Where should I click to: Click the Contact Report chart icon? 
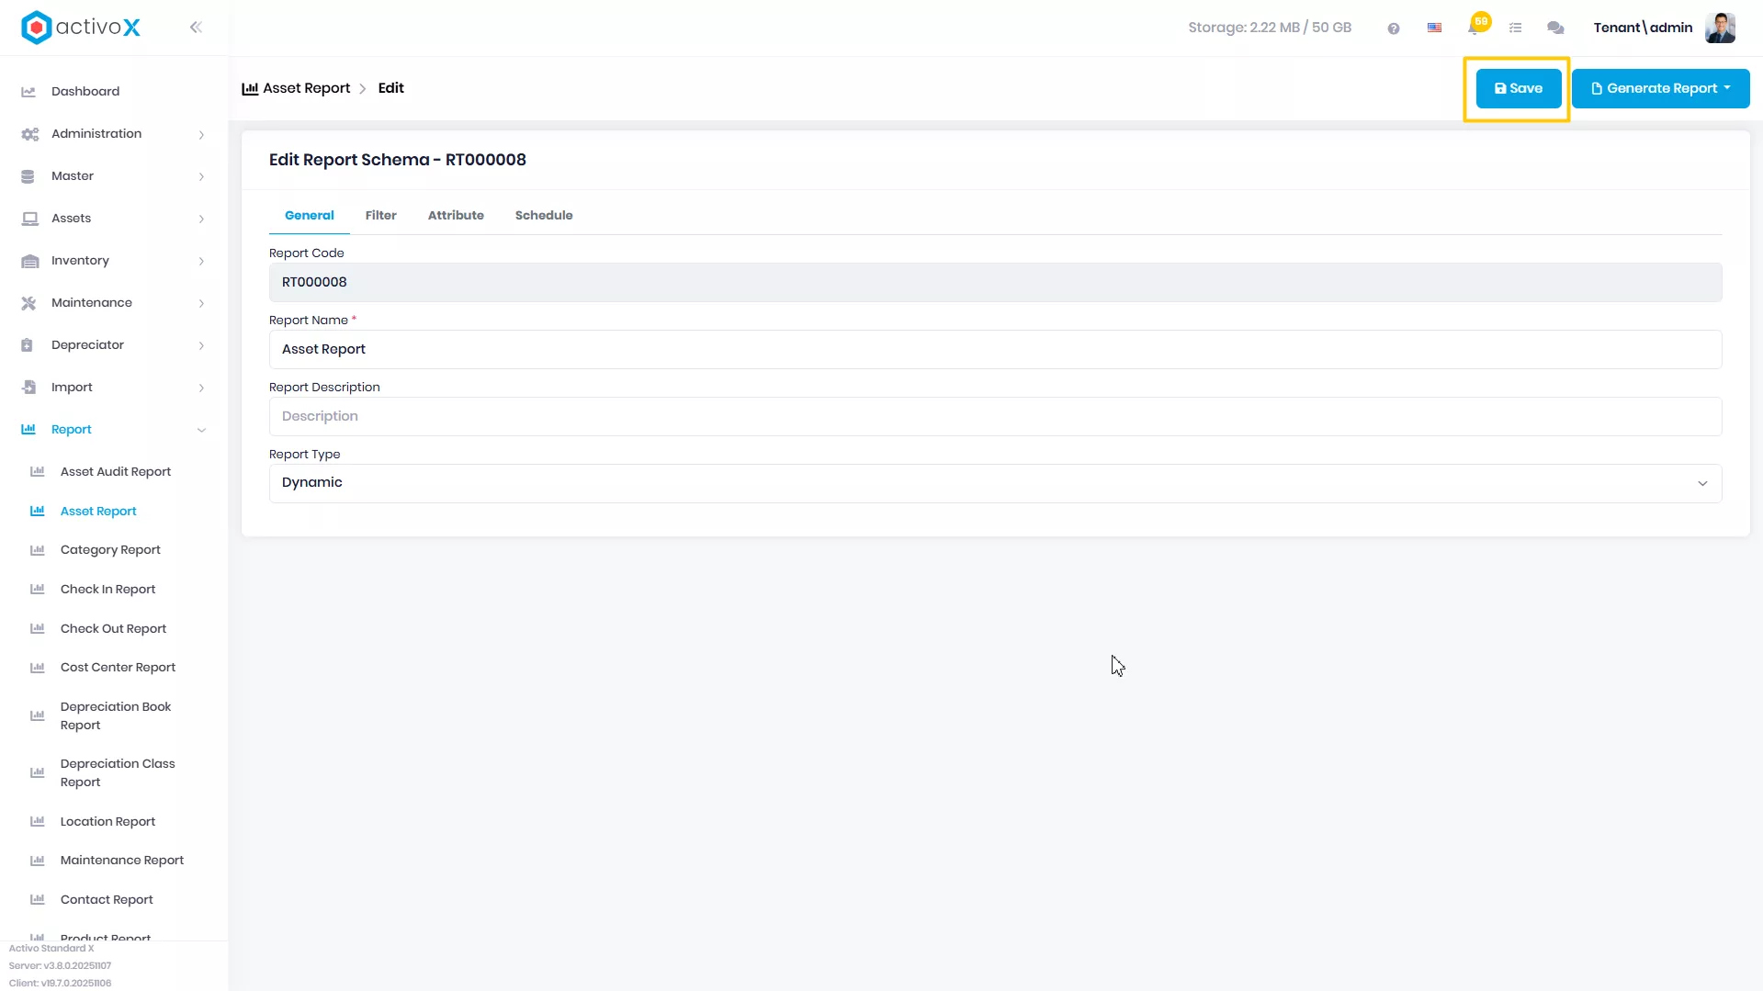38,900
